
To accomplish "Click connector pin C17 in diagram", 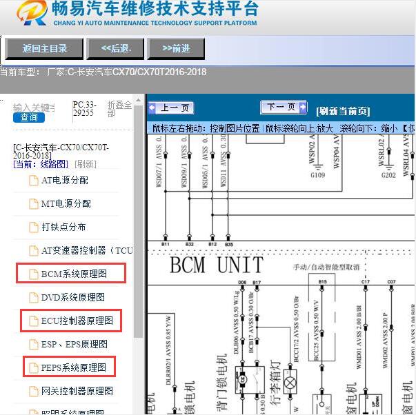I will (366, 282).
